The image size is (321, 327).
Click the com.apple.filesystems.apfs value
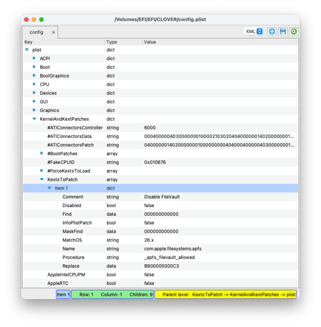click(173, 249)
